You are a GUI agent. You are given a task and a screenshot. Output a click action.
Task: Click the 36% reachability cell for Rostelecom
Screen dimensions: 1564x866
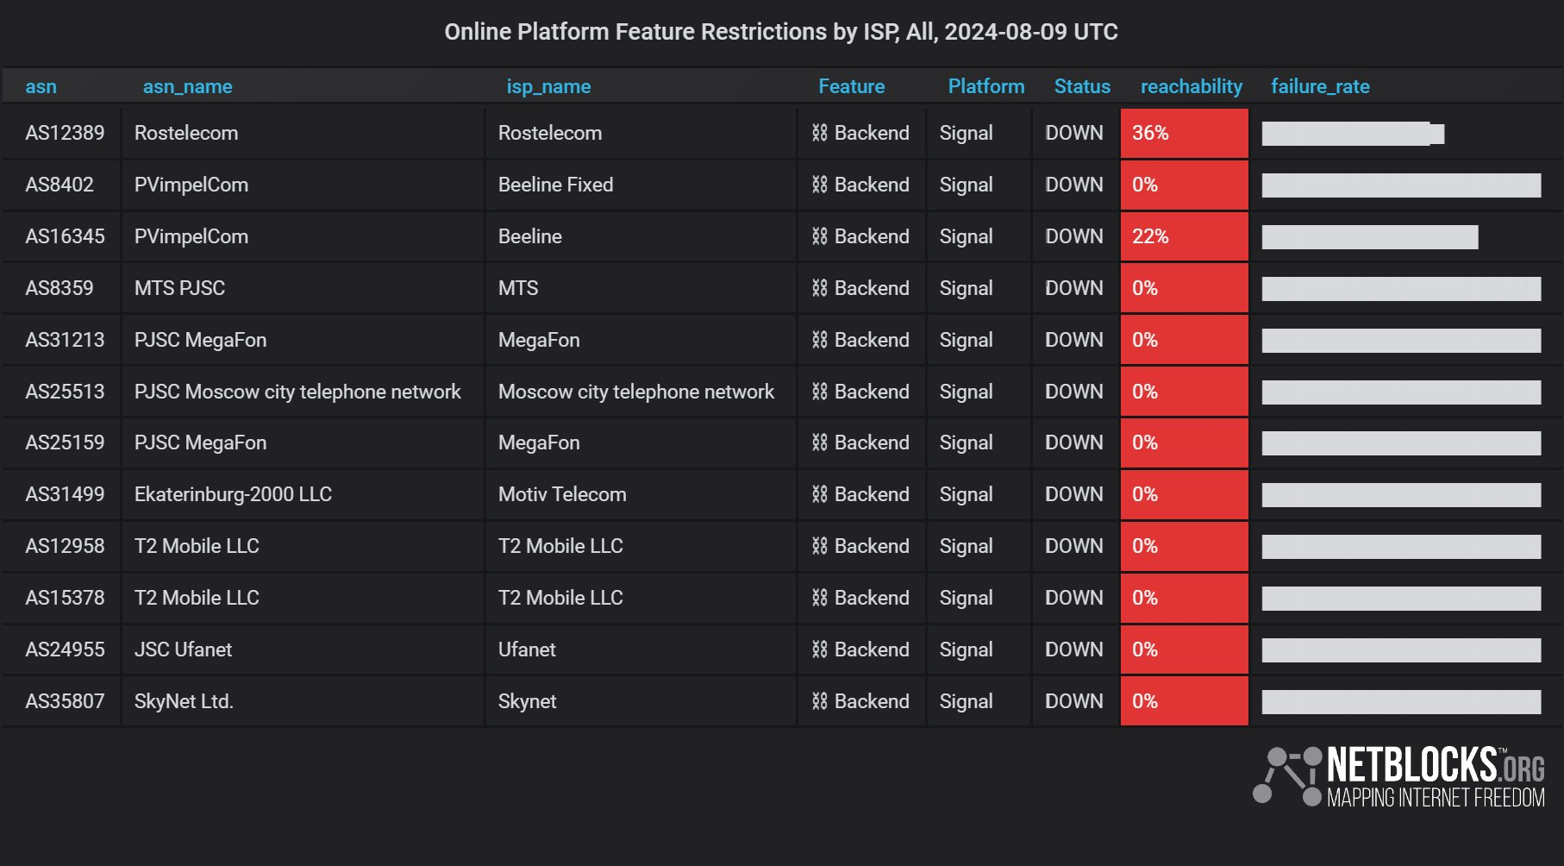[x=1184, y=133]
